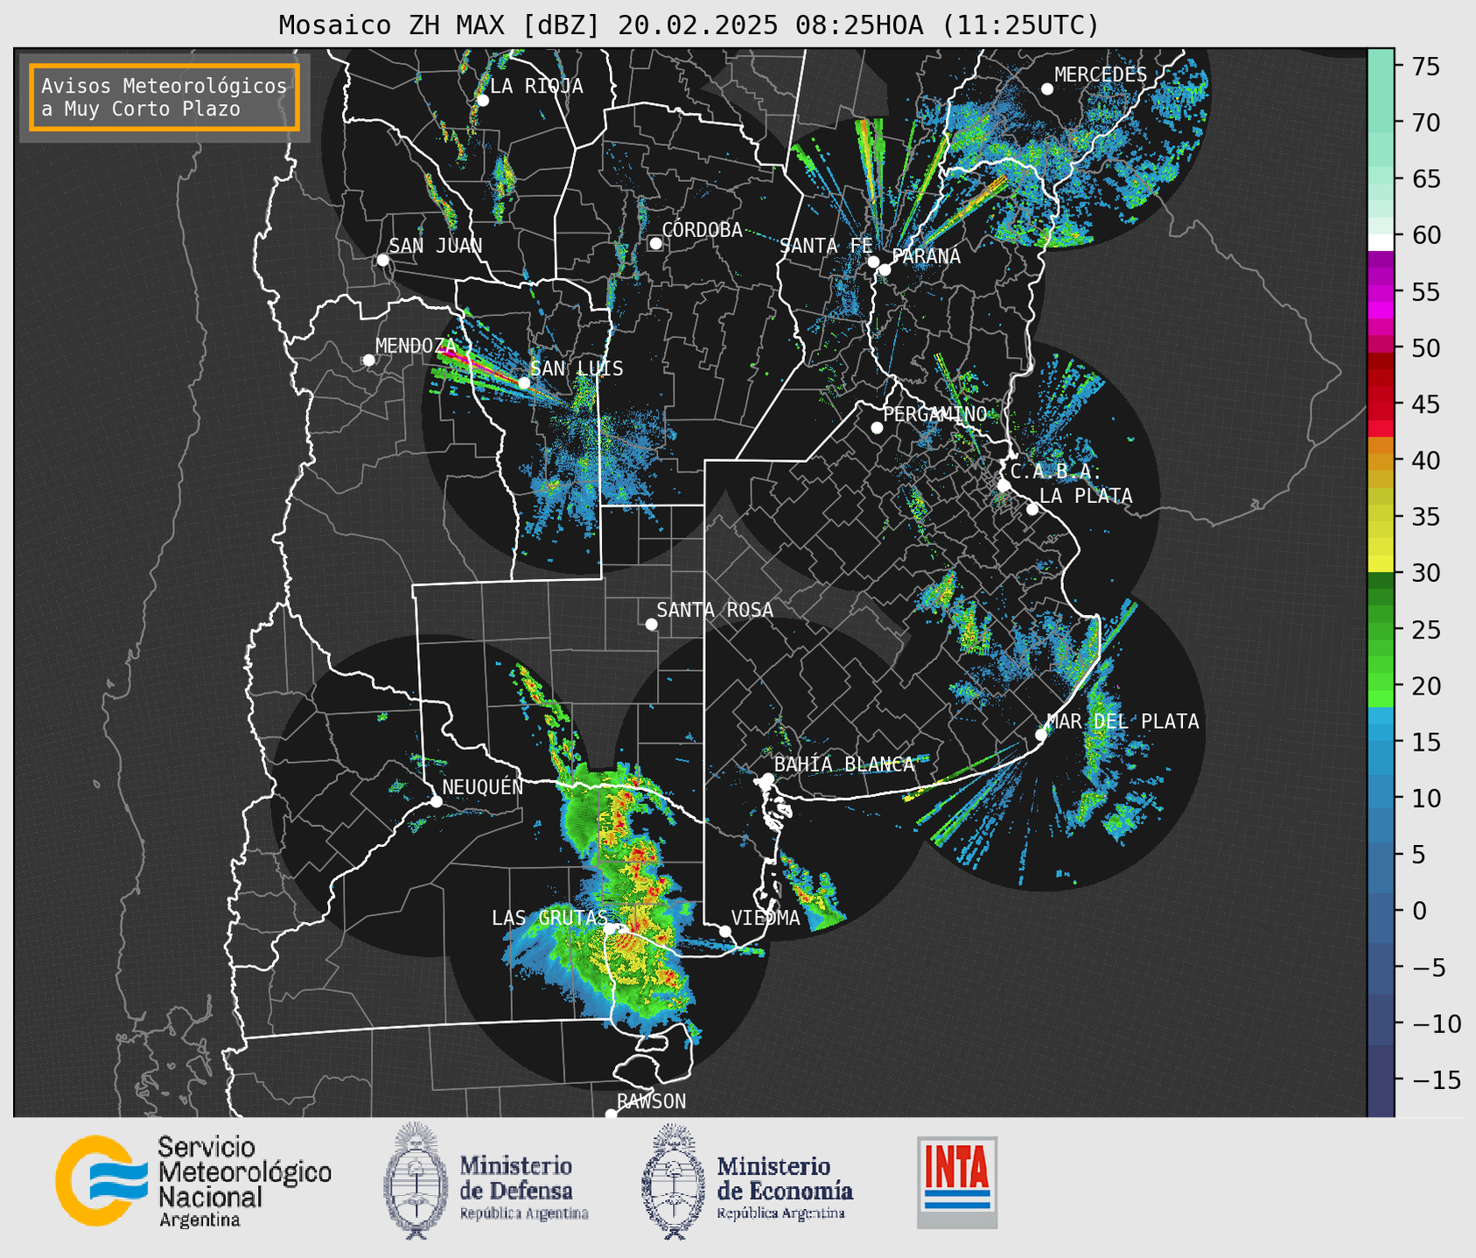The image size is (1476, 1258).
Task: Click the mint 70 dBZ color on the scale
Action: (x=1381, y=122)
